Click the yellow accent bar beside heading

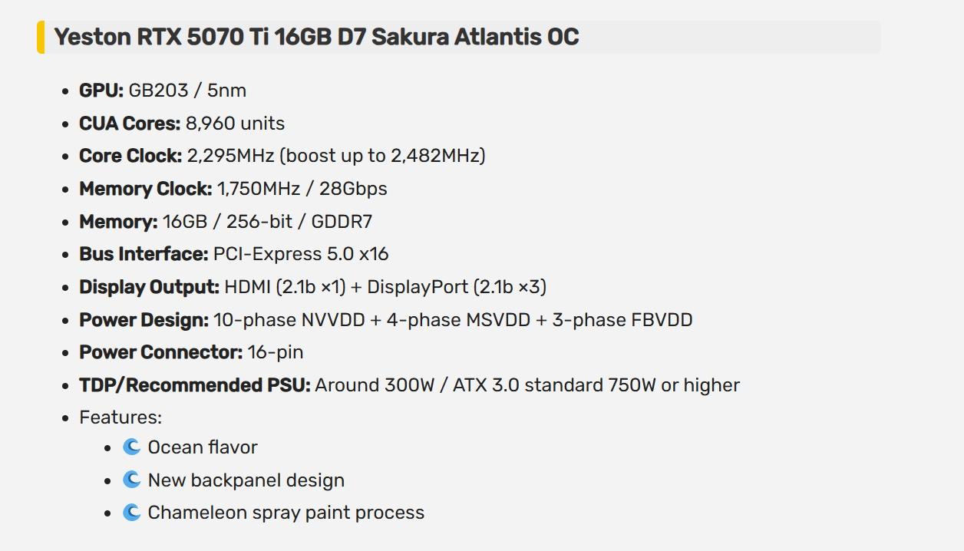[x=41, y=37]
